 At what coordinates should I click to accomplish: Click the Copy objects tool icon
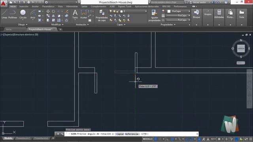[48, 16]
